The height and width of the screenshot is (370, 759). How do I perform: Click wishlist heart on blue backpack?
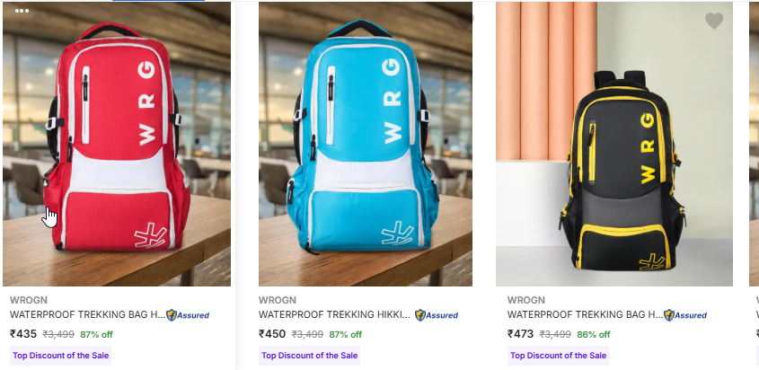(x=465, y=21)
